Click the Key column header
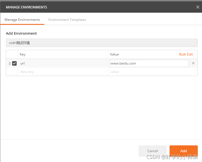Screen dimensions: 202x162 pyautogui.click(x=23, y=54)
